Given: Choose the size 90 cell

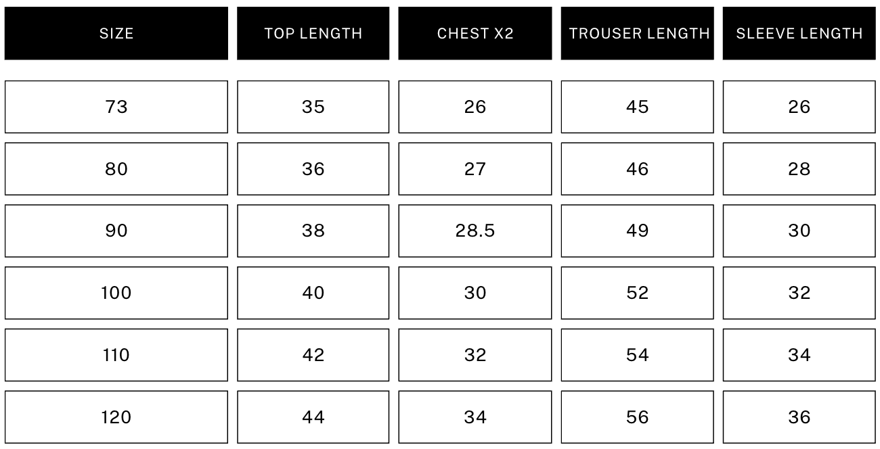Looking at the screenshot, I should click(116, 231).
